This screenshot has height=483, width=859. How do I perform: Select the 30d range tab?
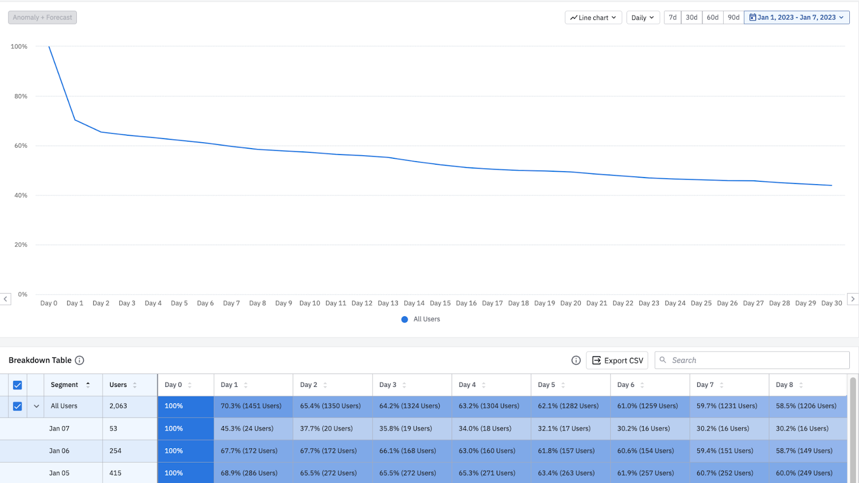691,18
